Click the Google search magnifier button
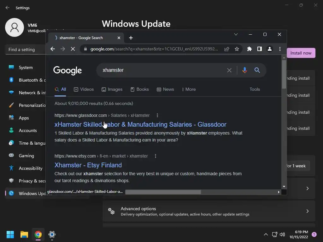Screen dimensions: 323x242 tap(257, 70)
